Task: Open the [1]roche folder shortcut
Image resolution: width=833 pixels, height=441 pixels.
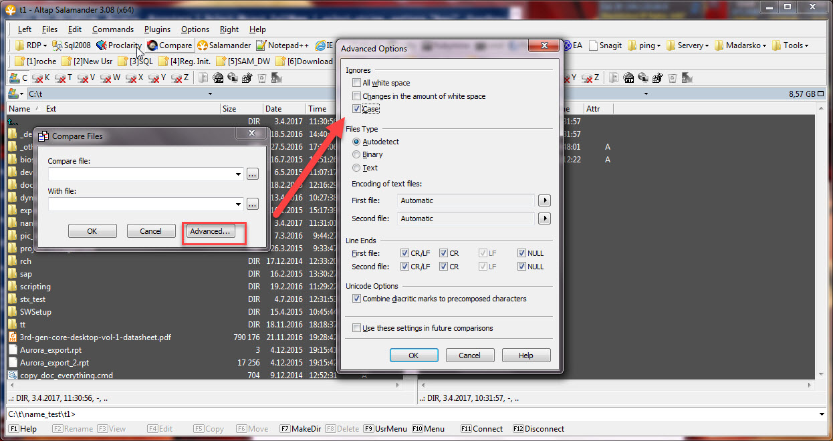Action: click(35, 61)
